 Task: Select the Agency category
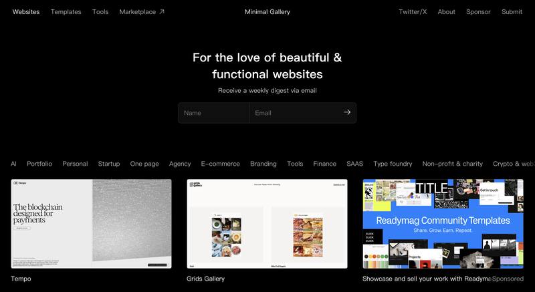click(x=180, y=164)
